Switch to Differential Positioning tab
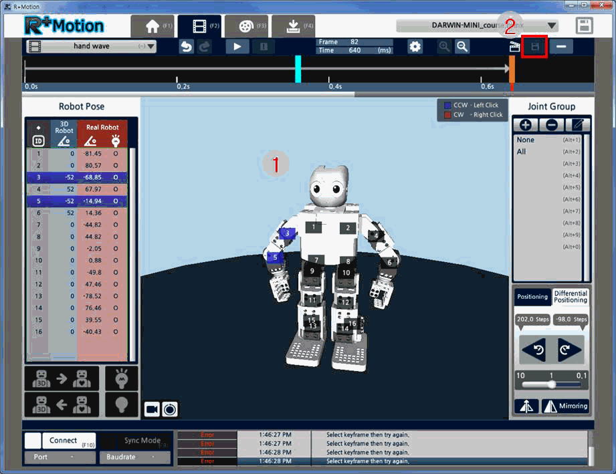616x474 pixels. [571, 296]
